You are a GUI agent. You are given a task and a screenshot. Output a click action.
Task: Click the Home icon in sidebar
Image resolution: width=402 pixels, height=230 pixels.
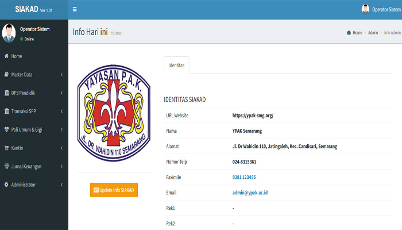tap(6, 56)
